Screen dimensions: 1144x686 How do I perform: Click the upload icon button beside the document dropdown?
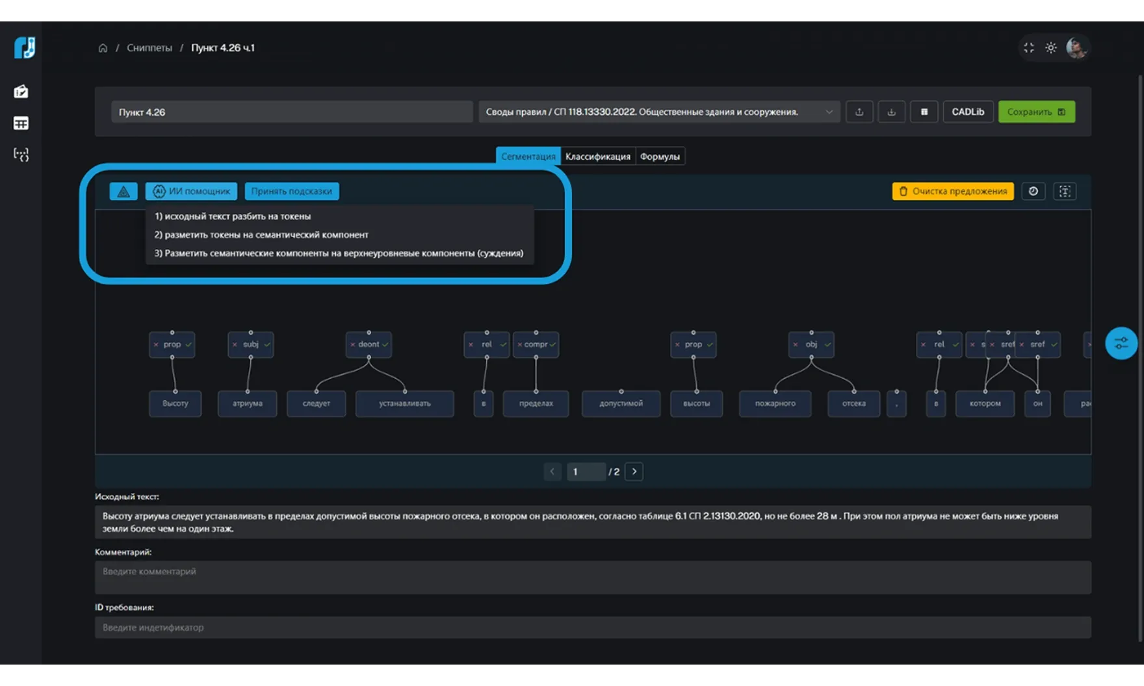[x=859, y=112]
